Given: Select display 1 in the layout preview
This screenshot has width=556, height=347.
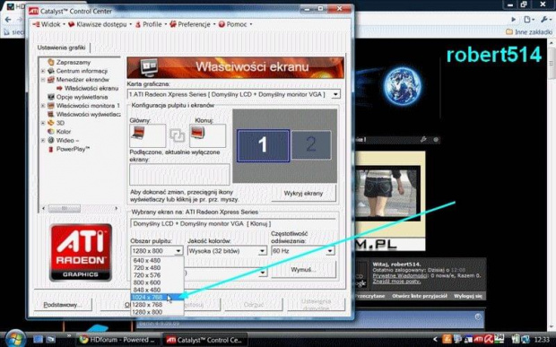Looking at the screenshot, I should [x=263, y=145].
